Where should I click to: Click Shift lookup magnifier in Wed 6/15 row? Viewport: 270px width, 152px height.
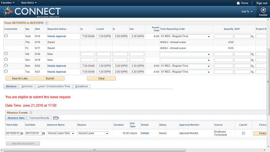click(252, 37)
